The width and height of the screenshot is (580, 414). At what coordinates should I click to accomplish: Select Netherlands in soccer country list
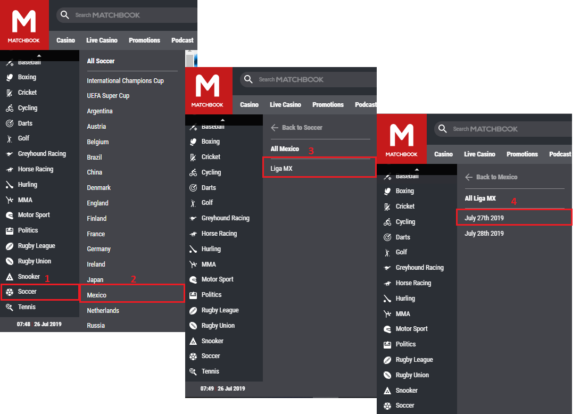pyautogui.click(x=103, y=310)
